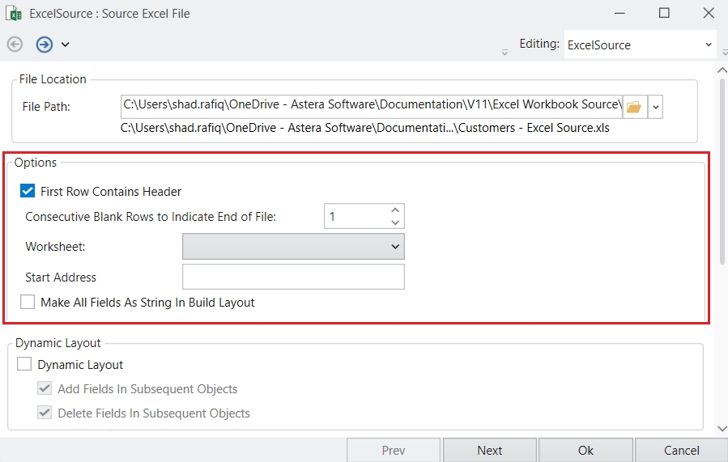Decrease consecutive blank rows value
This screenshot has height=462, width=728.
tap(395, 223)
